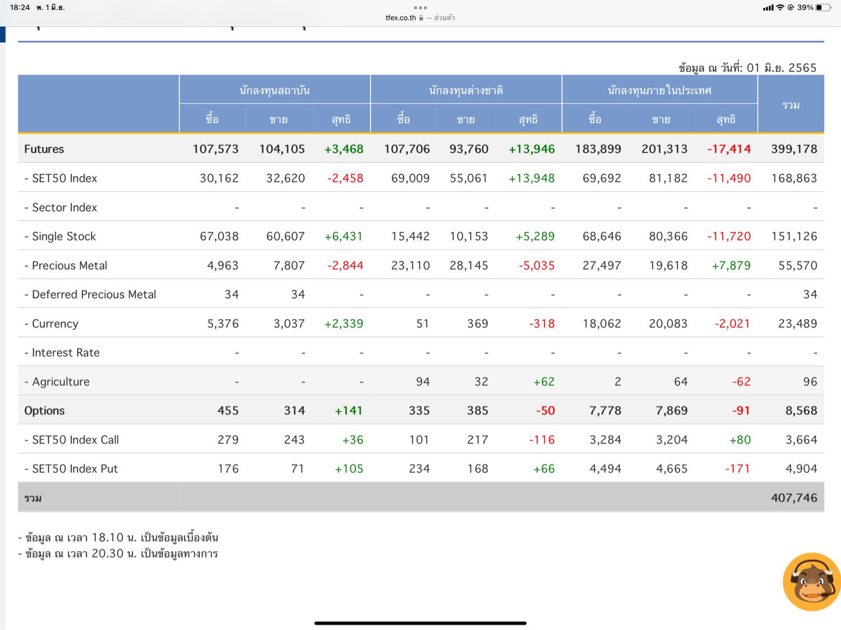Click the Options row label
The width and height of the screenshot is (841, 630).
click(x=44, y=410)
